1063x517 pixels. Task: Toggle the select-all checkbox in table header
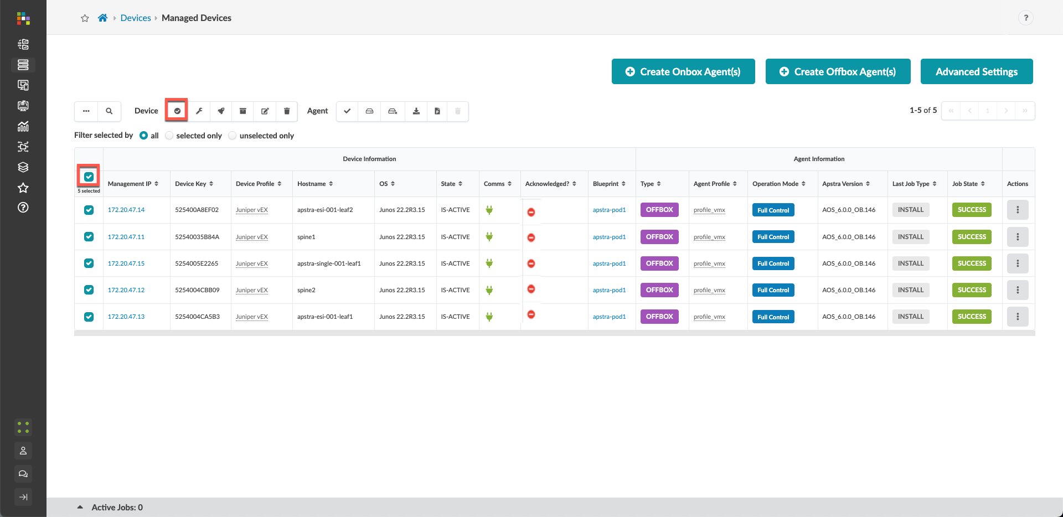tap(89, 177)
